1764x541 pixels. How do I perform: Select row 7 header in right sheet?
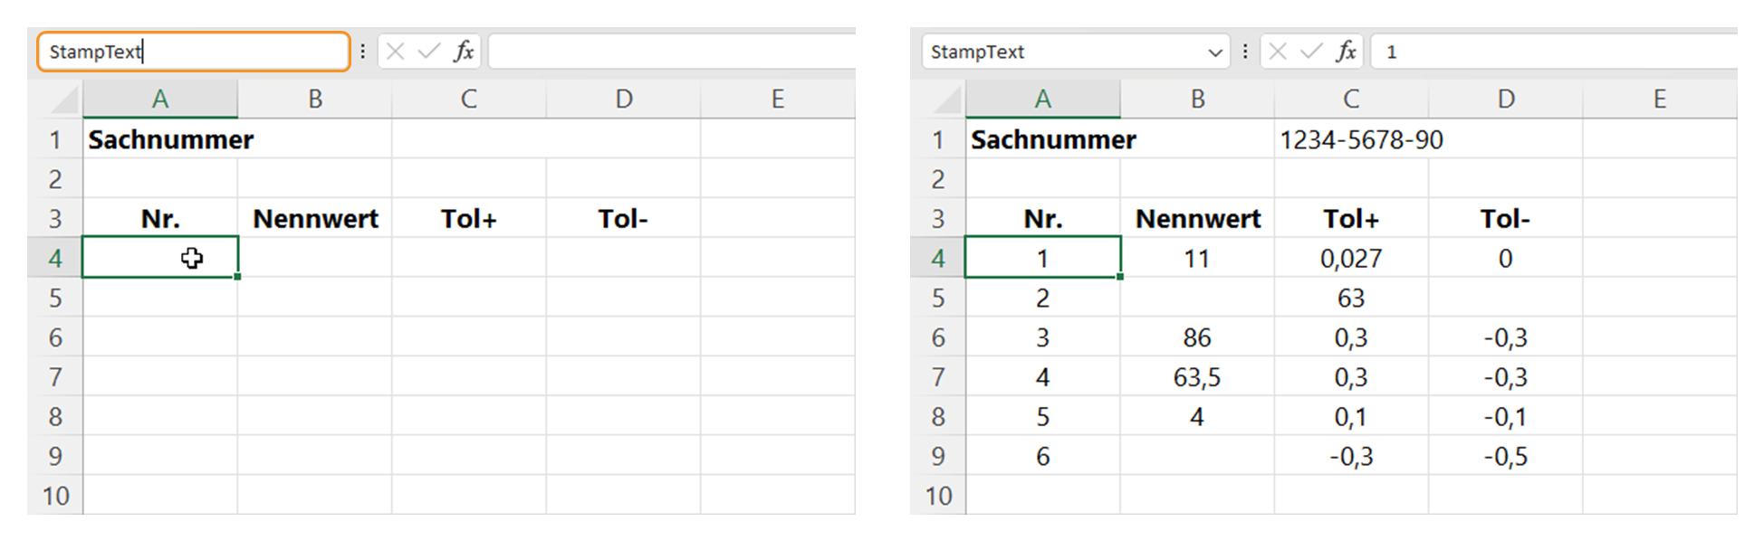(x=938, y=377)
